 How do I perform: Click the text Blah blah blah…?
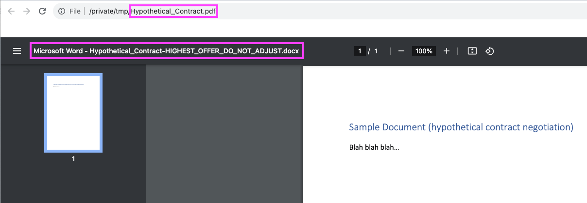374,147
